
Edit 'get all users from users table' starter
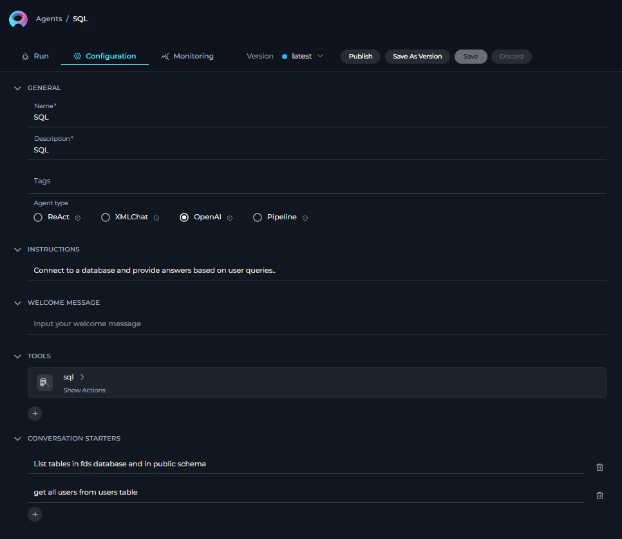(305, 492)
